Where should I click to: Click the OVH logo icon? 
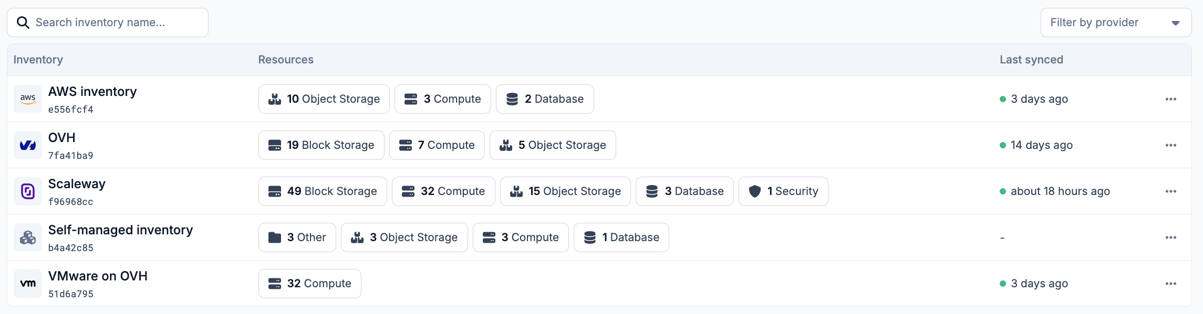point(28,145)
